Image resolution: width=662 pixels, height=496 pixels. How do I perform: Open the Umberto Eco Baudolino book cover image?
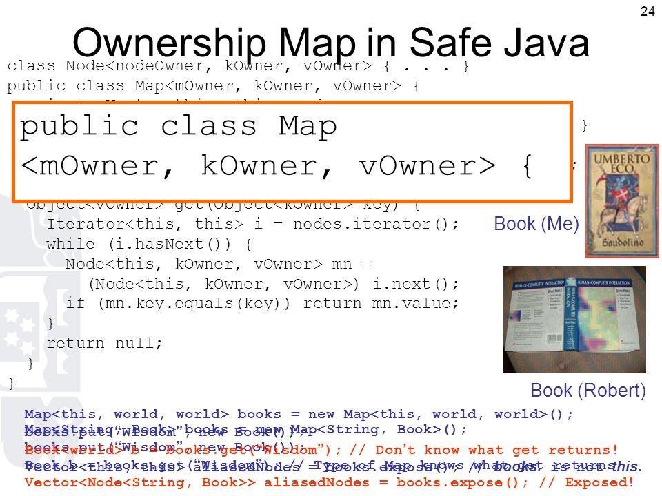pos(621,200)
